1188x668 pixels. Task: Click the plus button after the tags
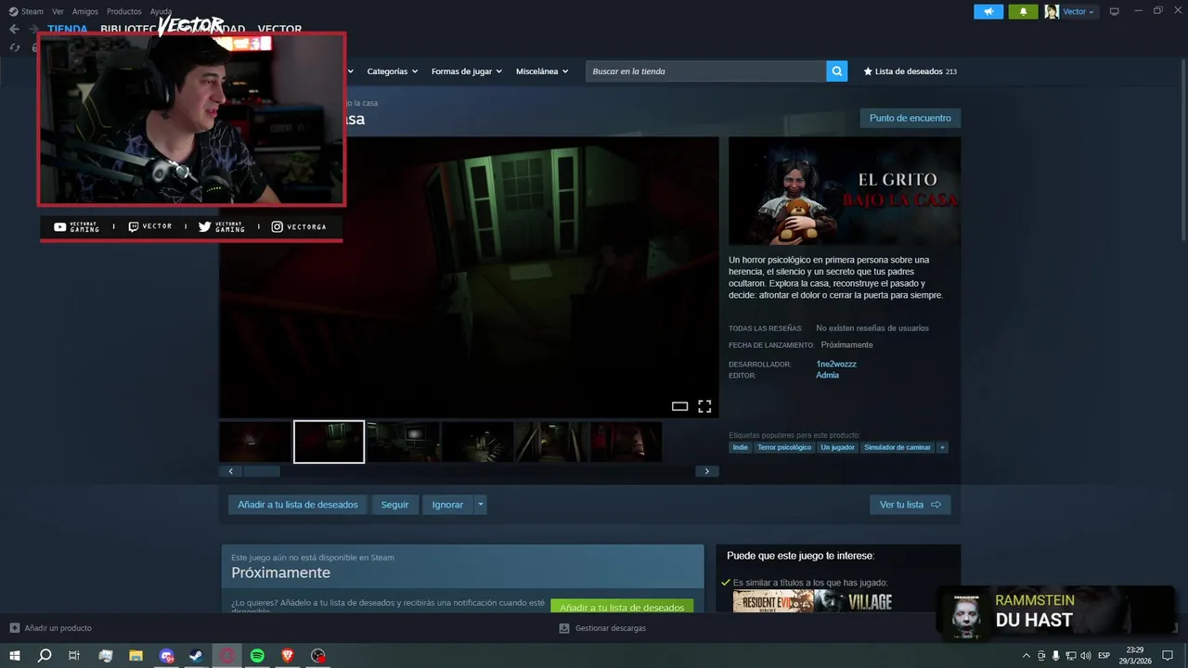tap(942, 447)
